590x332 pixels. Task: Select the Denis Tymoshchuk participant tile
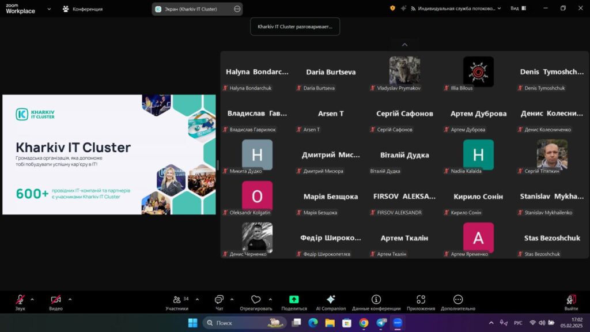point(552,71)
